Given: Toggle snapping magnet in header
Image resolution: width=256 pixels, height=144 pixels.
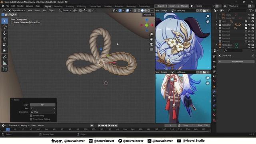Looking at the screenshot, I should pyautogui.click(x=80, y=10).
